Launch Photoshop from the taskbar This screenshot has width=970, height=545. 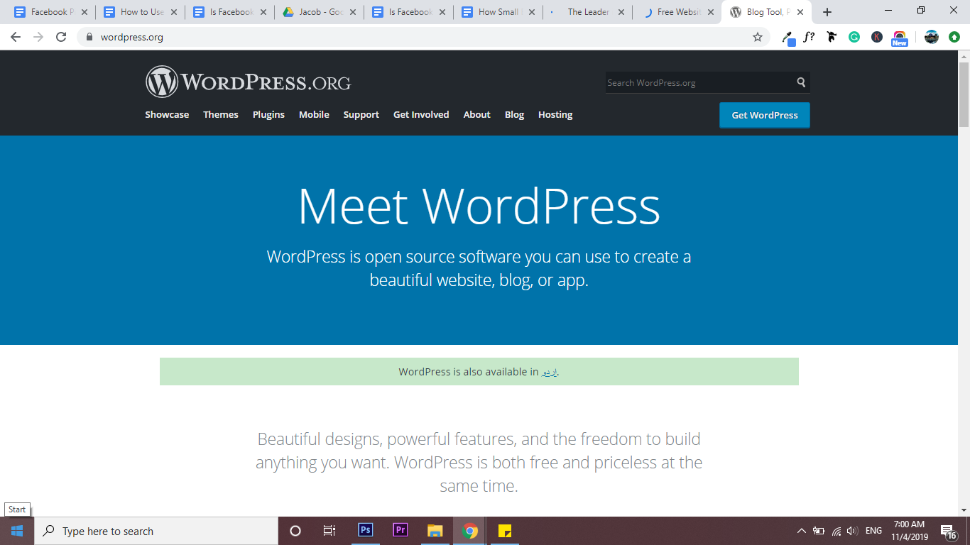pyautogui.click(x=365, y=531)
